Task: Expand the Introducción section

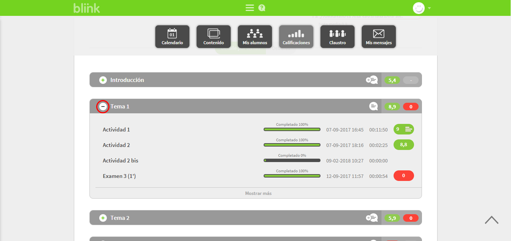Action: pyautogui.click(x=103, y=80)
